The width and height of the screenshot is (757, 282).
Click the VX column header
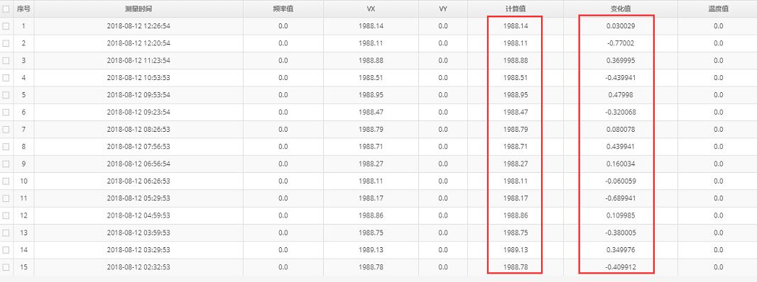[x=371, y=9]
